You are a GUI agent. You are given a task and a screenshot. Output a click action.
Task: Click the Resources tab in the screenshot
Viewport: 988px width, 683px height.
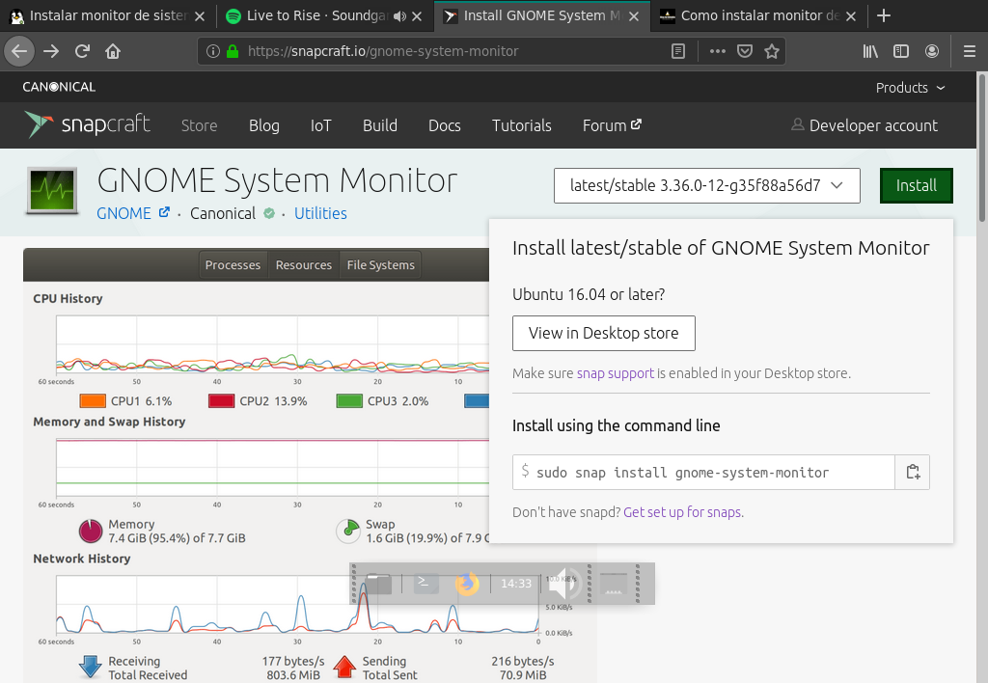click(x=304, y=265)
